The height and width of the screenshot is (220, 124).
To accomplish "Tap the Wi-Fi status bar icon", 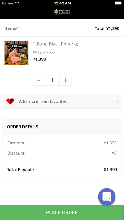I will click(17, 3).
